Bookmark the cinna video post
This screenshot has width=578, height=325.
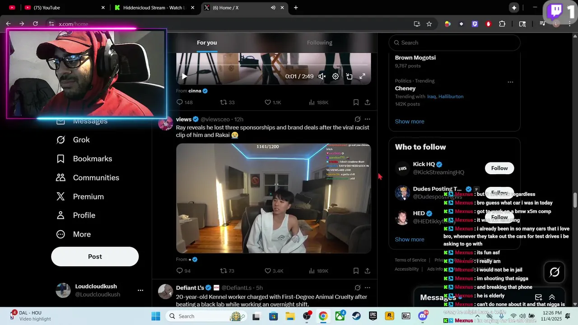[x=356, y=102]
